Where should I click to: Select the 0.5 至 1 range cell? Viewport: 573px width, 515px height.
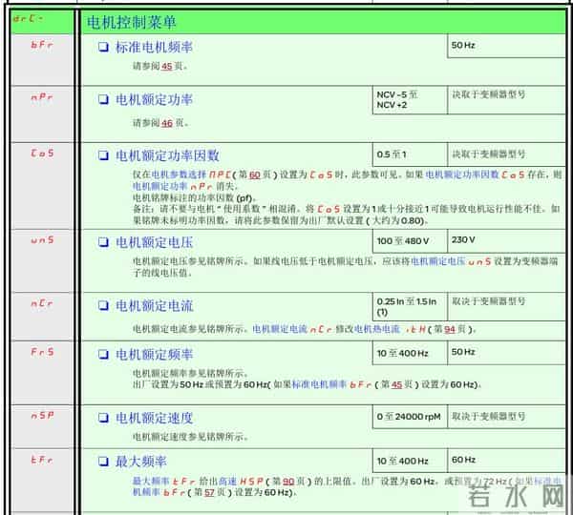(x=410, y=154)
